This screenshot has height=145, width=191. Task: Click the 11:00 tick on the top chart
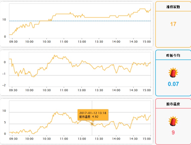point(64,42)
